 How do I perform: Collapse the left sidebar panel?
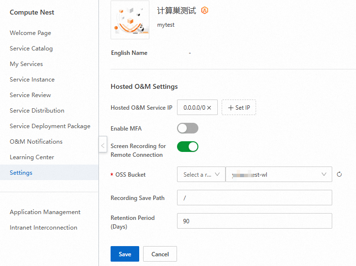pyautogui.click(x=102, y=145)
